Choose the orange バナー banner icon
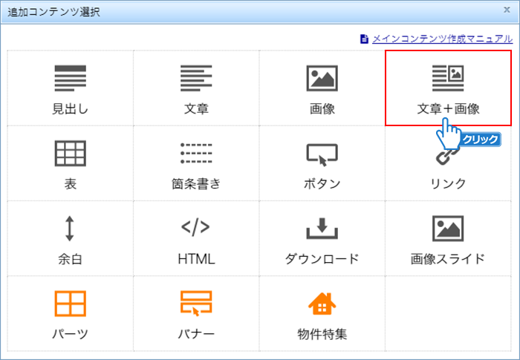The width and height of the screenshot is (520, 360). click(x=196, y=304)
